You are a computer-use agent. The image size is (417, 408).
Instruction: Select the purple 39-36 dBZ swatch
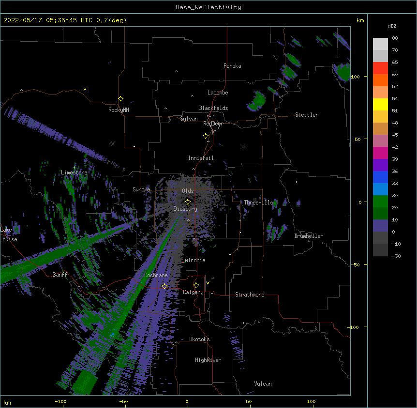[x=380, y=165]
